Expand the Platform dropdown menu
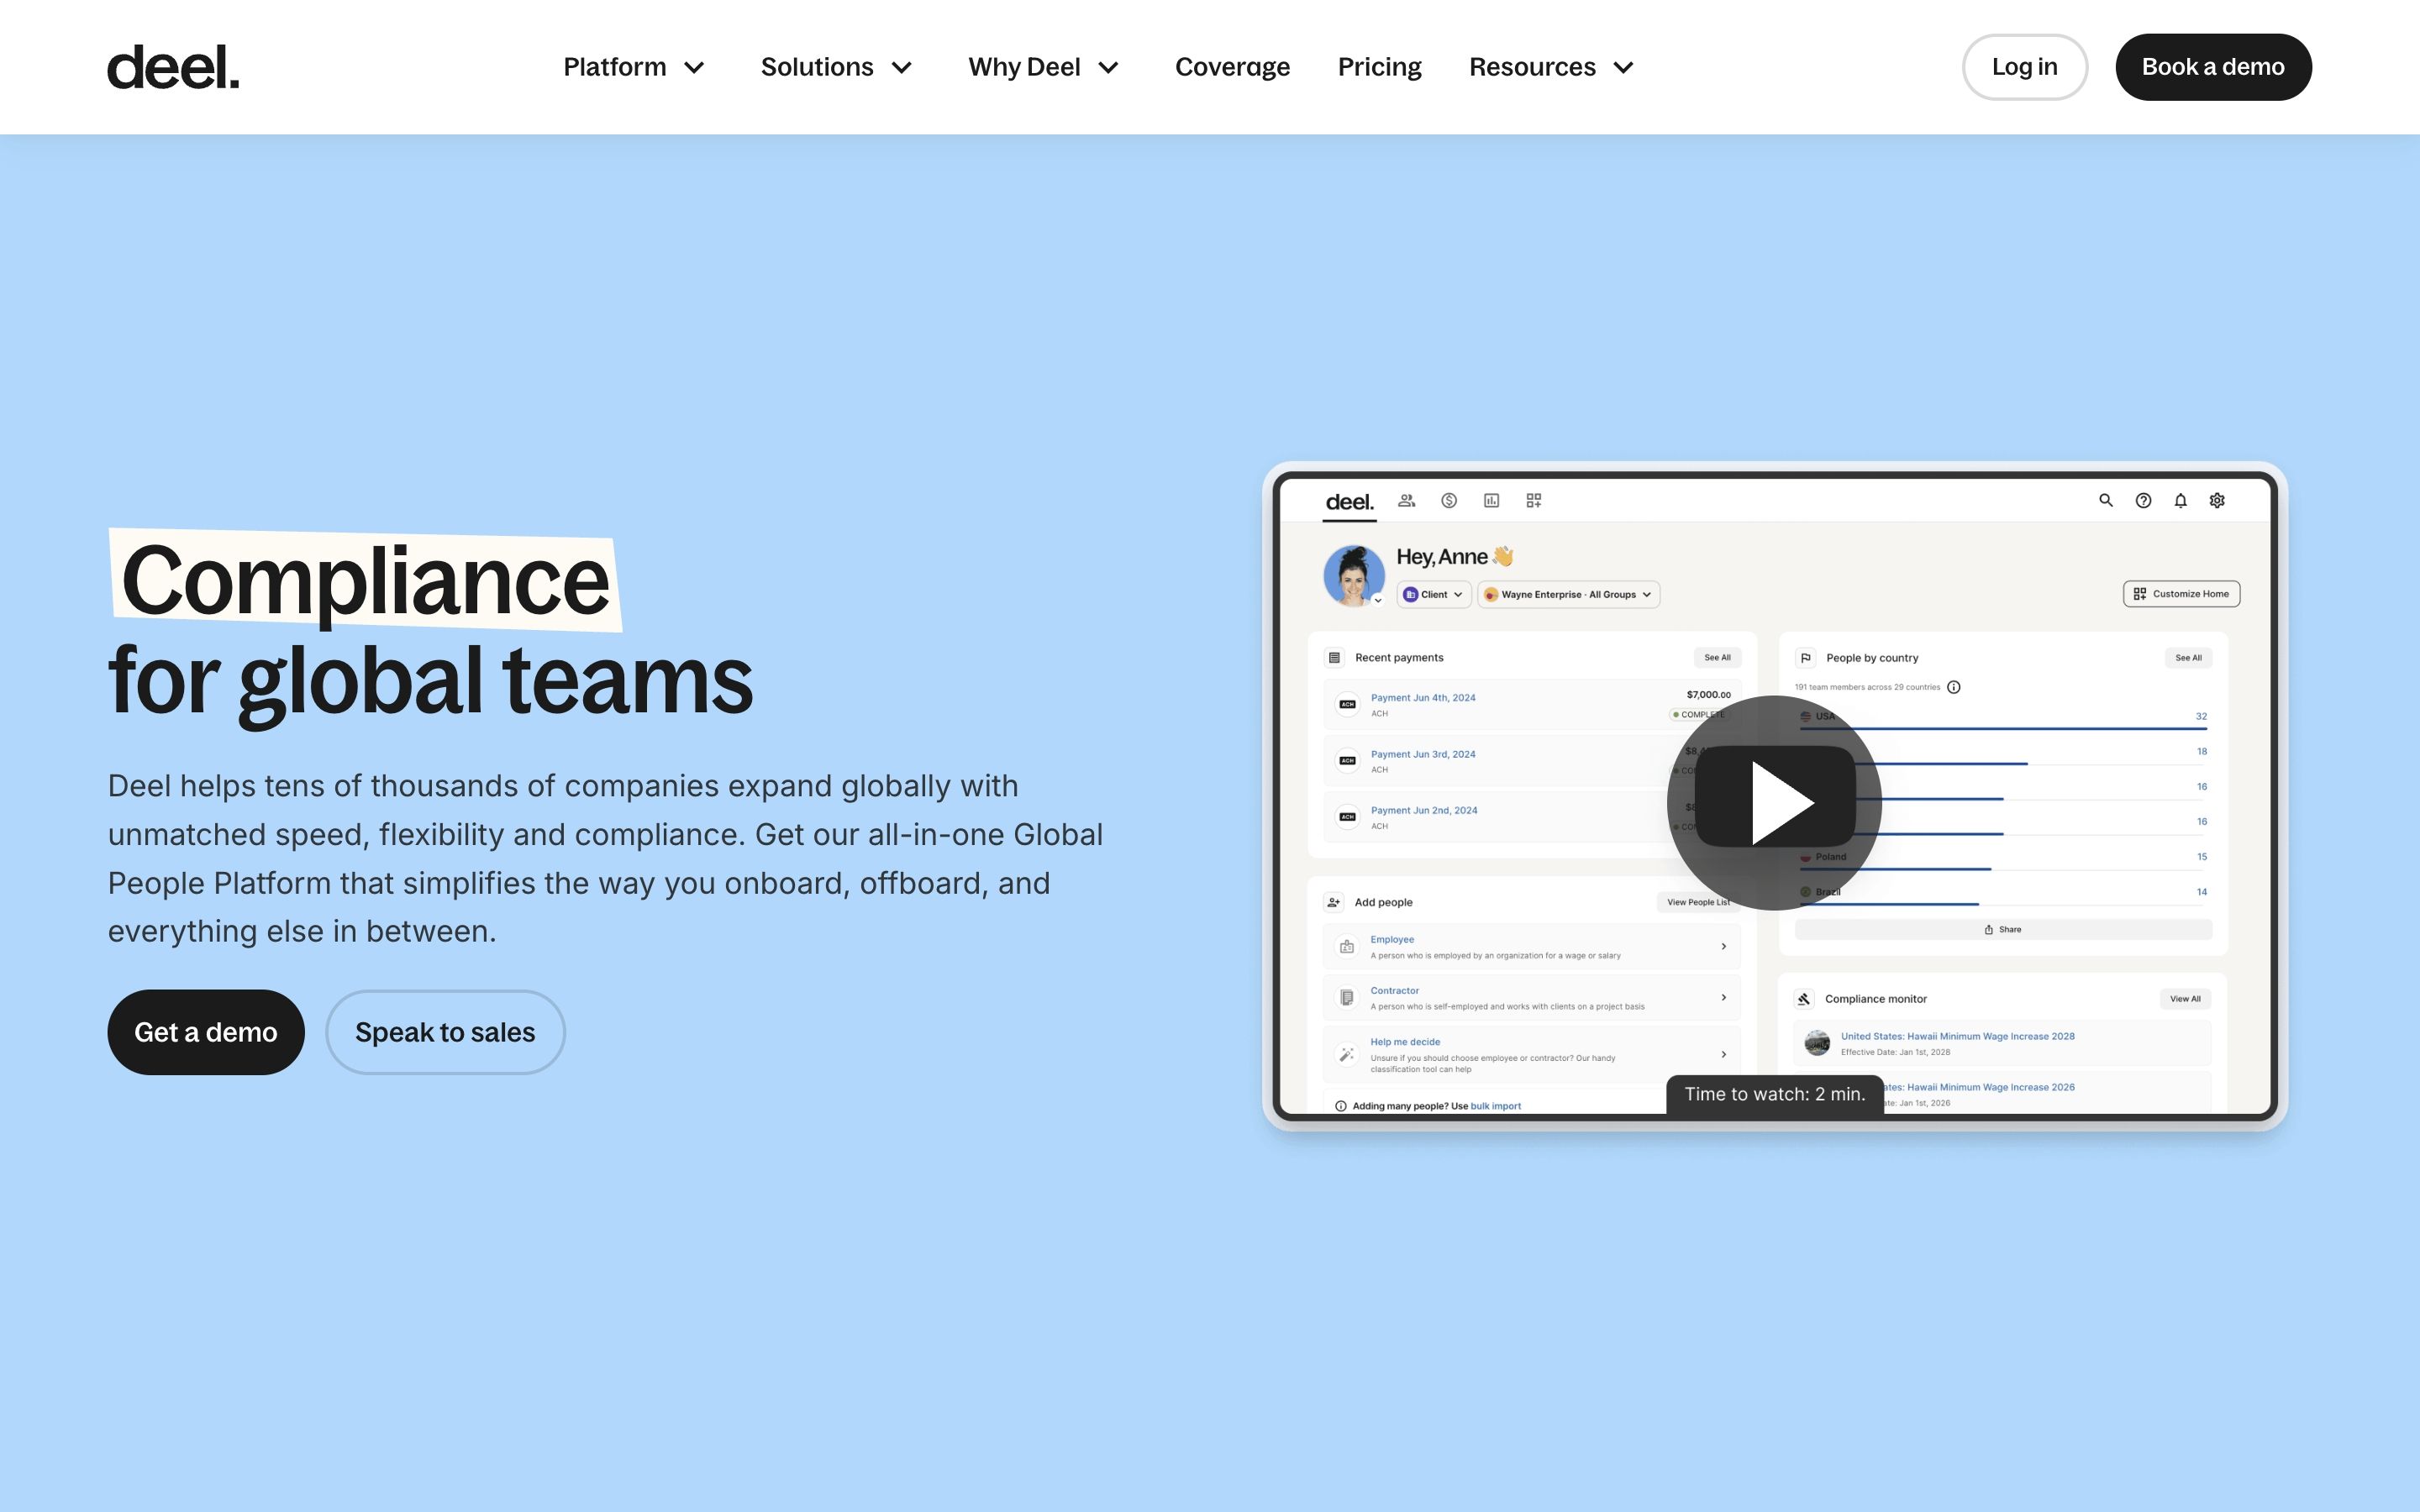The image size is (2420, 1512). pos(634,67)
